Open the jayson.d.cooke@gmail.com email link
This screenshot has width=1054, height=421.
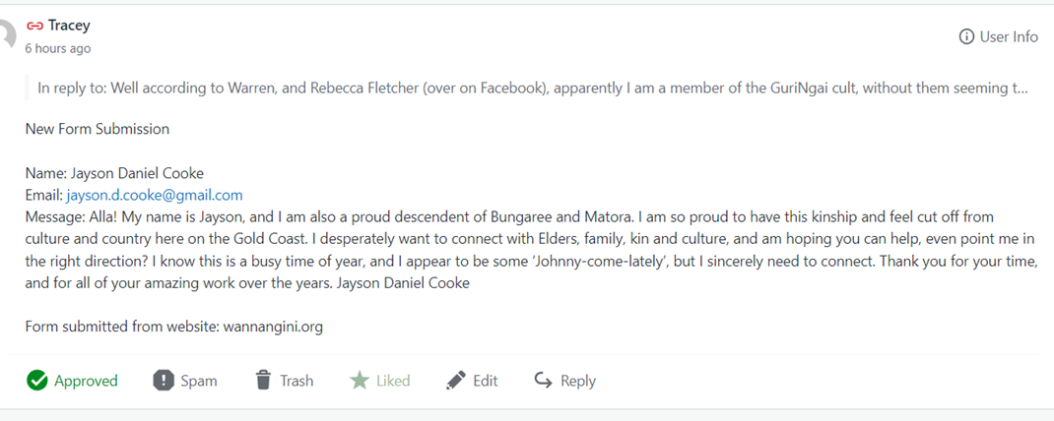pyautogui.click(x=155, y=195)
